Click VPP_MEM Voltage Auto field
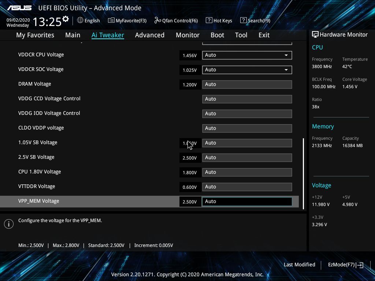375x281 pixels. coord(247,202)
